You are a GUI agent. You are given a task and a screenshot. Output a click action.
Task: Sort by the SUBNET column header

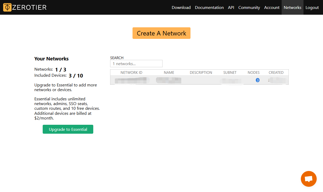pyautogui.click(x=230, y=72)
